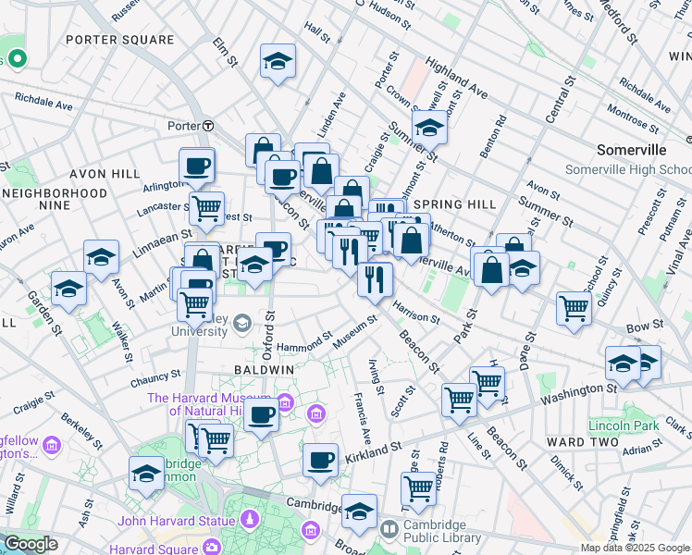
Task: Click the Lesley University pin icon
Action: click(x=242, y=324)
